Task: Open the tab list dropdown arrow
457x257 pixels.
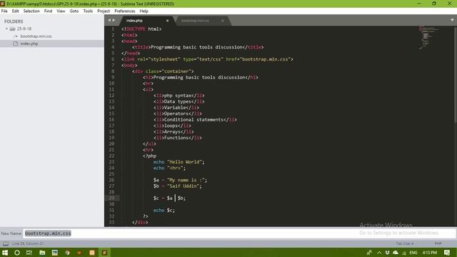Action: [x=452, y=20]
